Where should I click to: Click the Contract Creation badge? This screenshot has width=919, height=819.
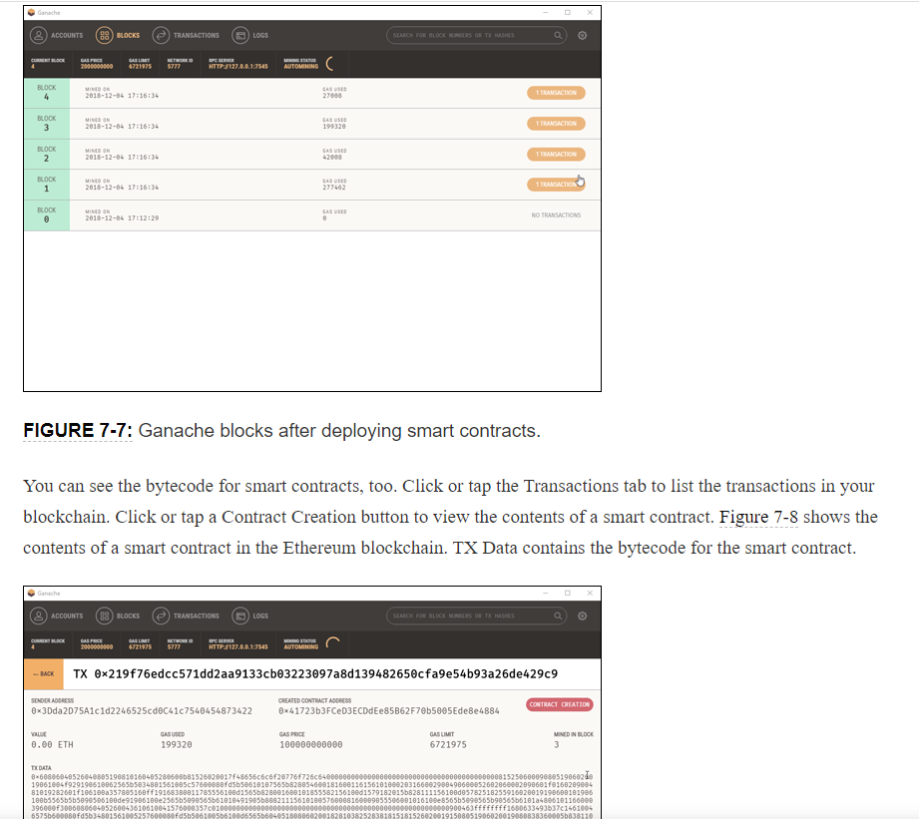(559, 704)
